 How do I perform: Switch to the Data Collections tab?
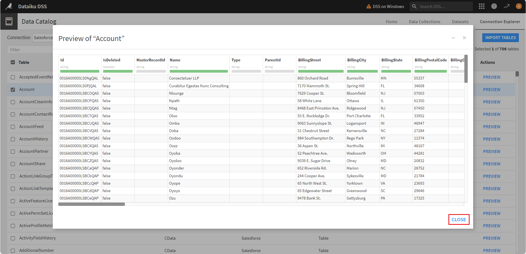coord(424,22)
